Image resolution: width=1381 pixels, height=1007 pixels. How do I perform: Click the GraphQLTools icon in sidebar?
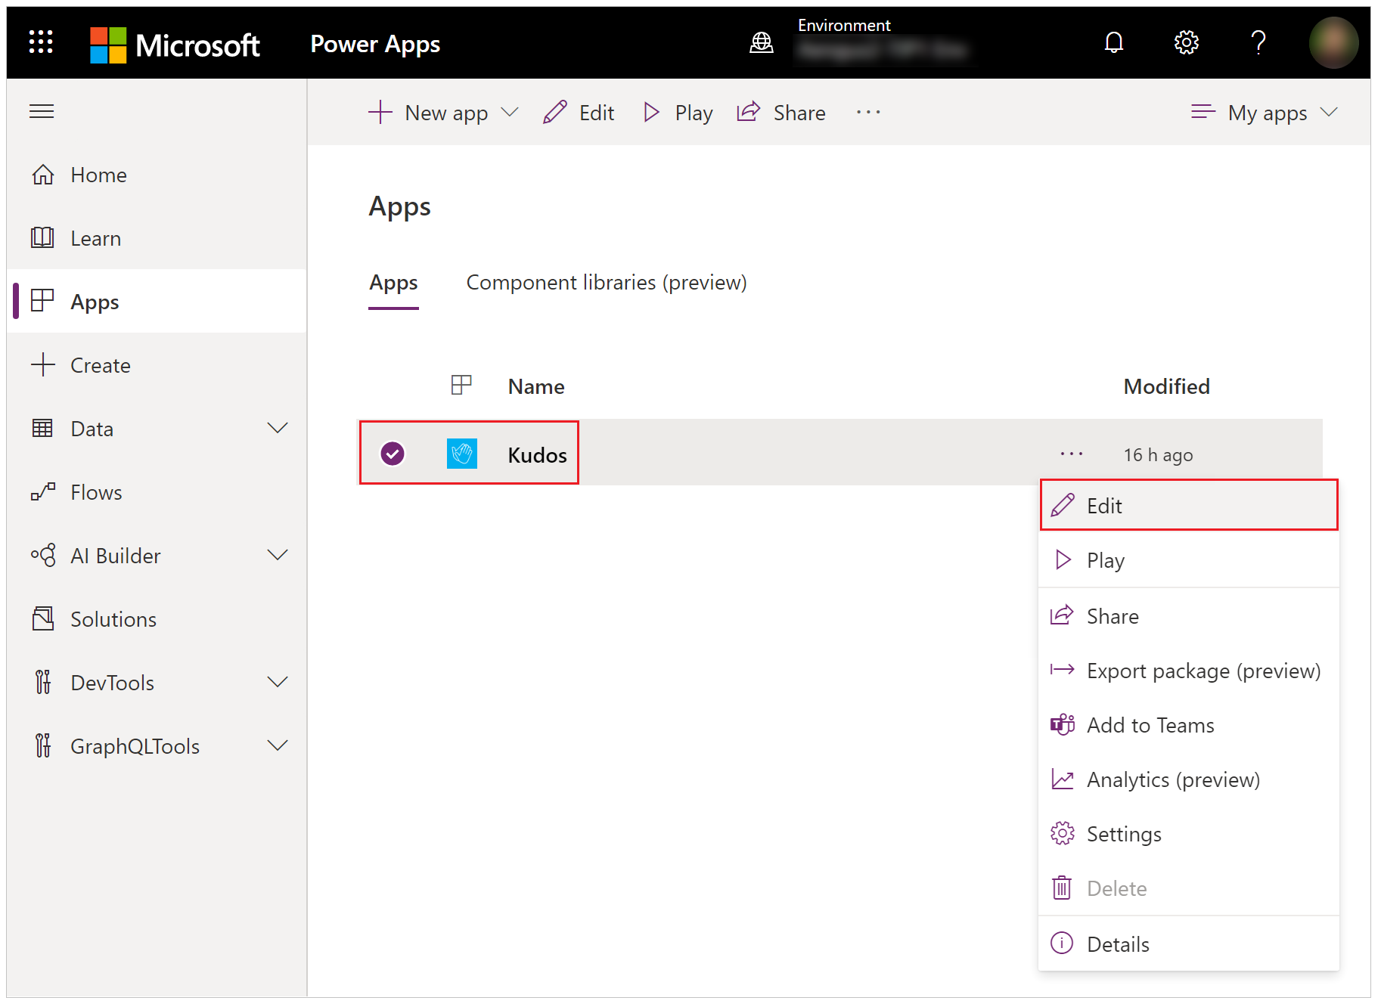[x=42, y=746]
